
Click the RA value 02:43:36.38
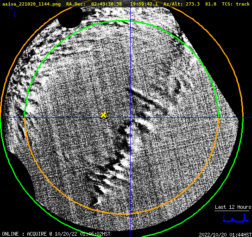(107, 4)
